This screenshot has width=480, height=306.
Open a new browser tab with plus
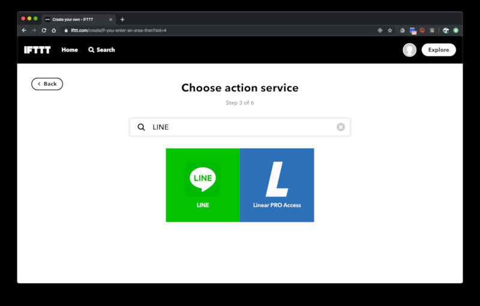click(122, 19)
